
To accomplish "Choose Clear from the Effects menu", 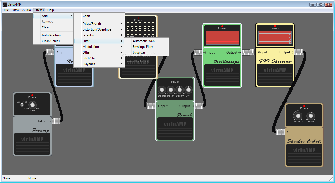I will point(53,27).
